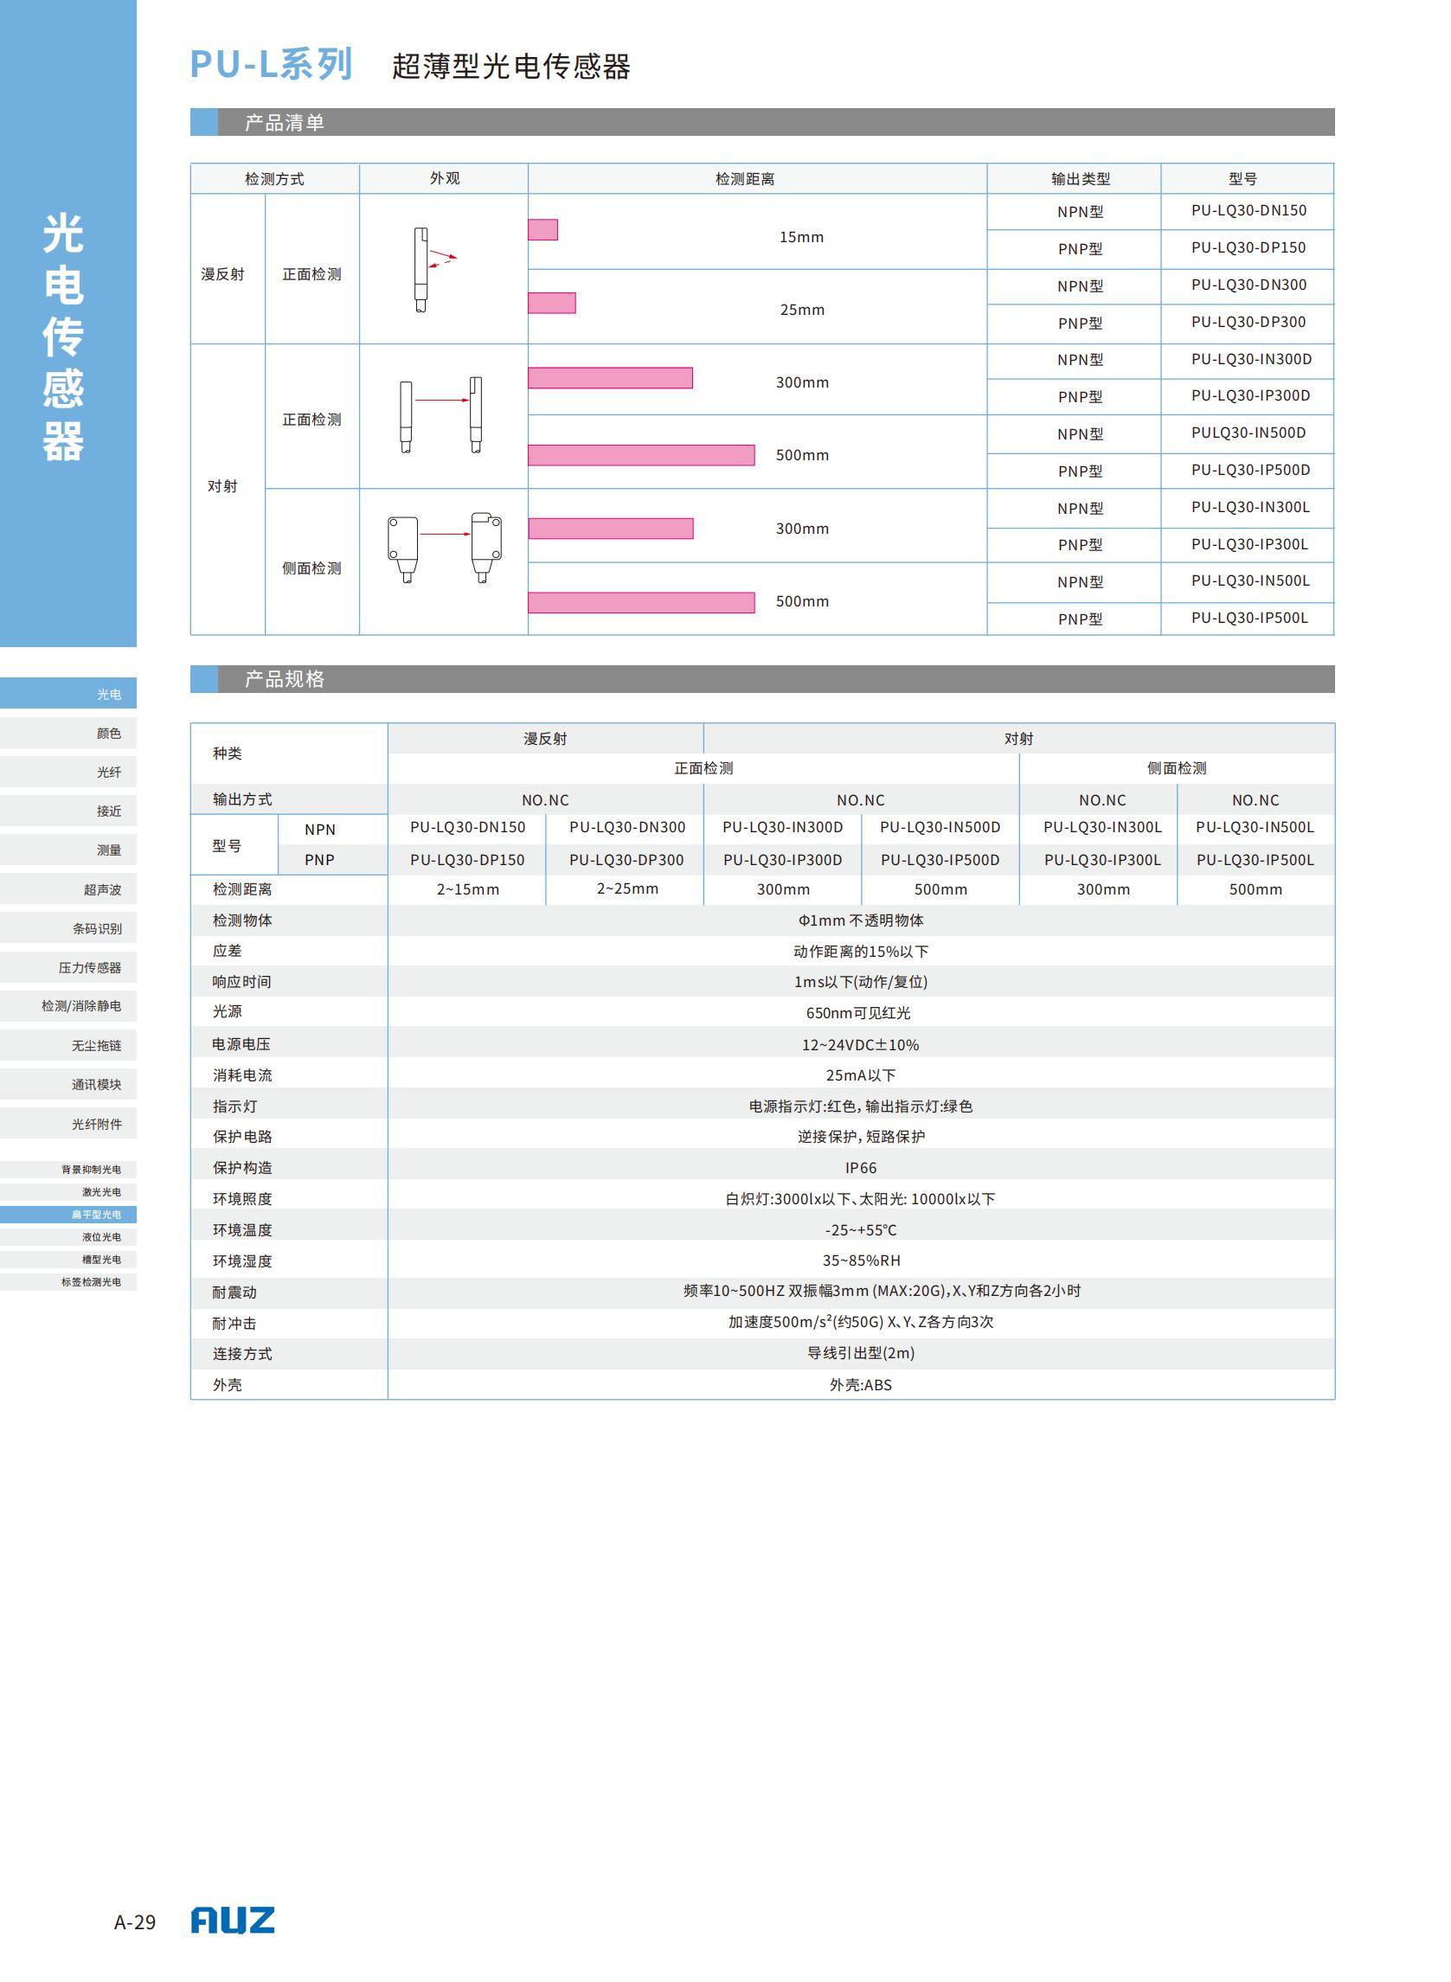Screen dimensions: 1451x1982
Task: Click the 2~25mm detection distance value
Action: pos(627,888)
